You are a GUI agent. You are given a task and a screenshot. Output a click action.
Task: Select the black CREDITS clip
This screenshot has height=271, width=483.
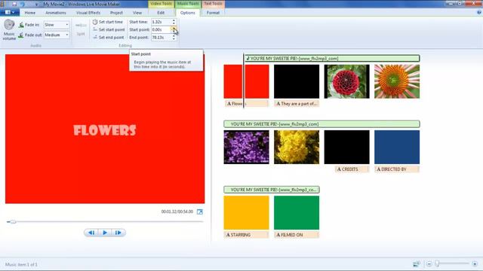pyautogui.click(x=347, y=148)
